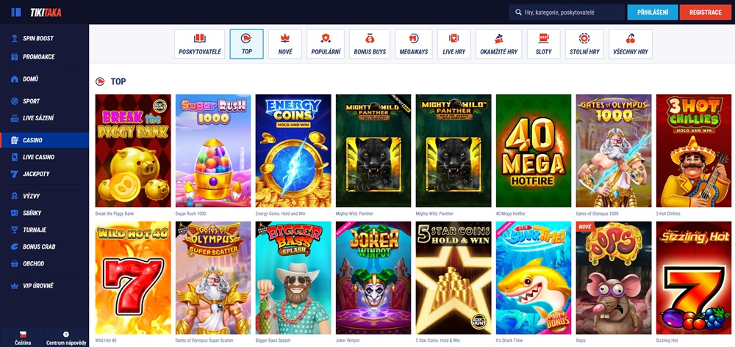Image resolution: width=735 pixels, height=347 pixels.
Task: Click the Registrace button
Action: pyautogui.click(x=706, y=12)
